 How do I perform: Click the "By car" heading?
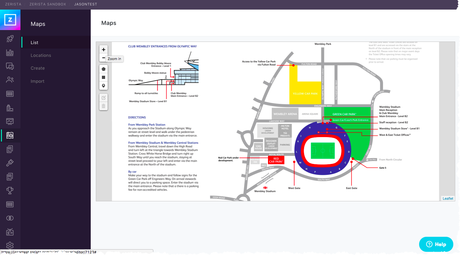(x=132, y=172)
